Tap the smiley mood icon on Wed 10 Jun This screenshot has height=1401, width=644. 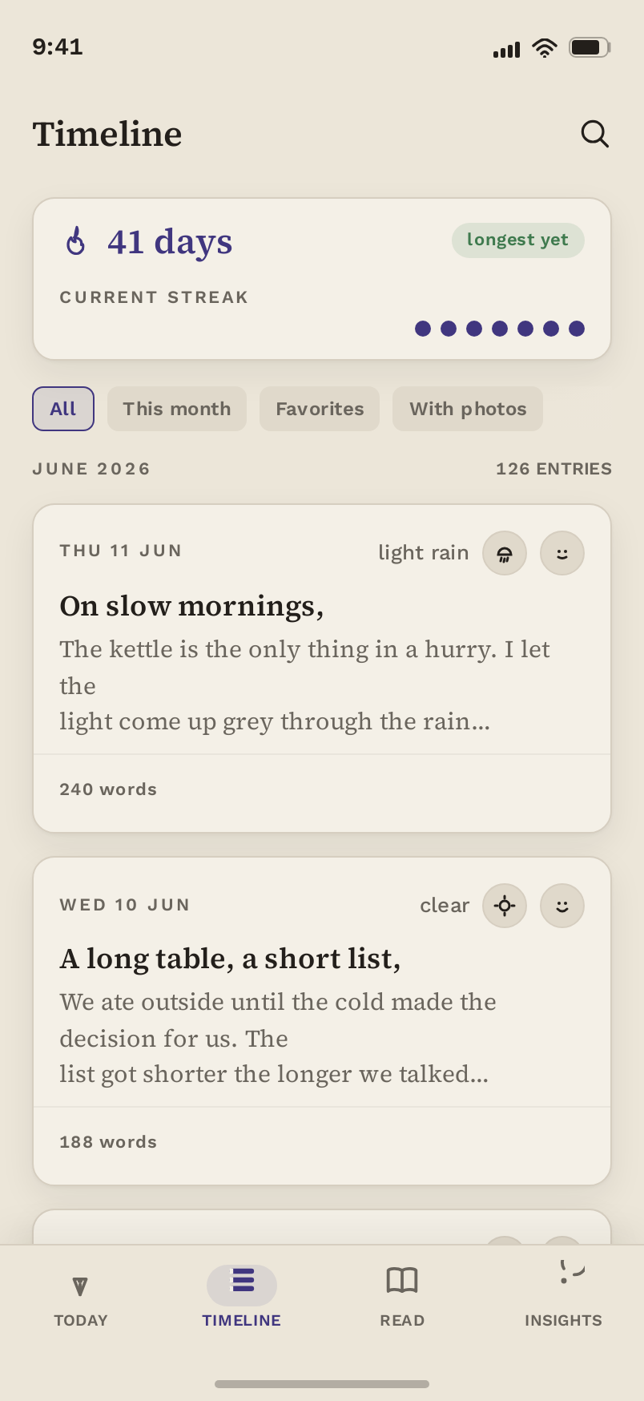pyautogui.click(x=562, y=906)
